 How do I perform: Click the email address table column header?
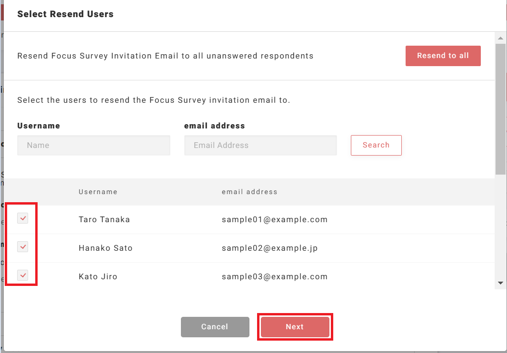tap(249, 192)
